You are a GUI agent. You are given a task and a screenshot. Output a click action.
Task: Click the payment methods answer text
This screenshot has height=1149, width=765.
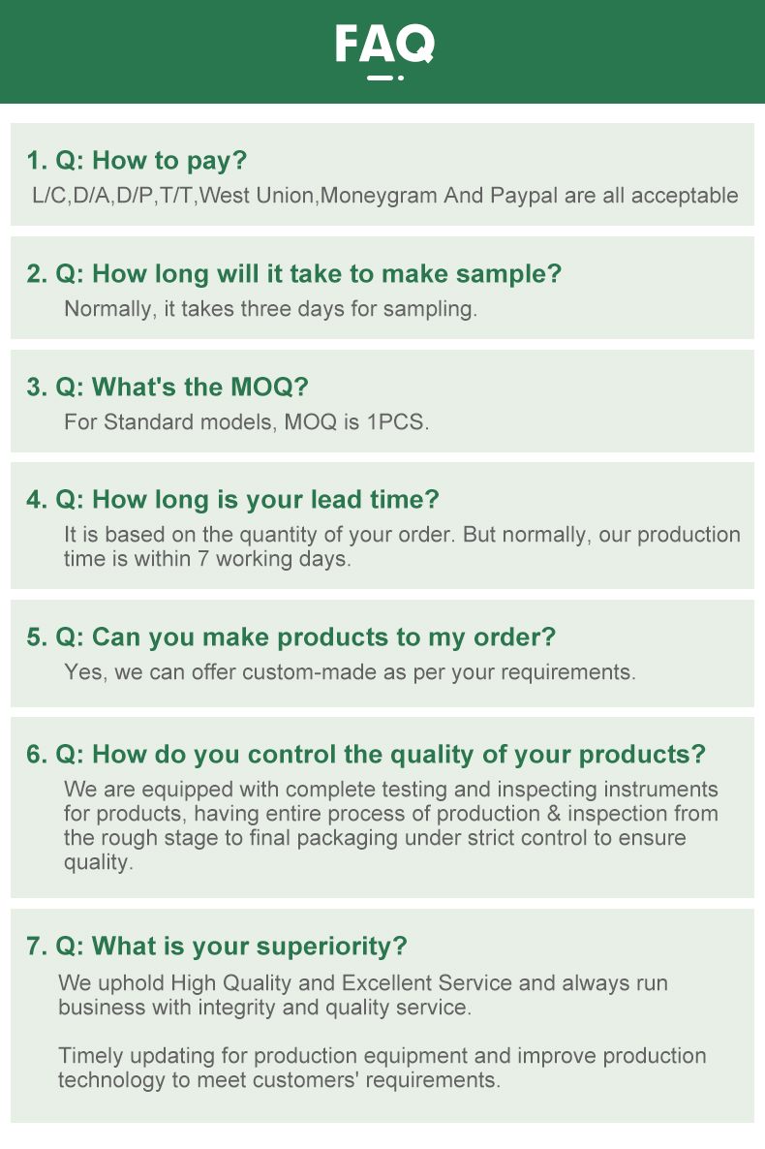tap(384, 196)
